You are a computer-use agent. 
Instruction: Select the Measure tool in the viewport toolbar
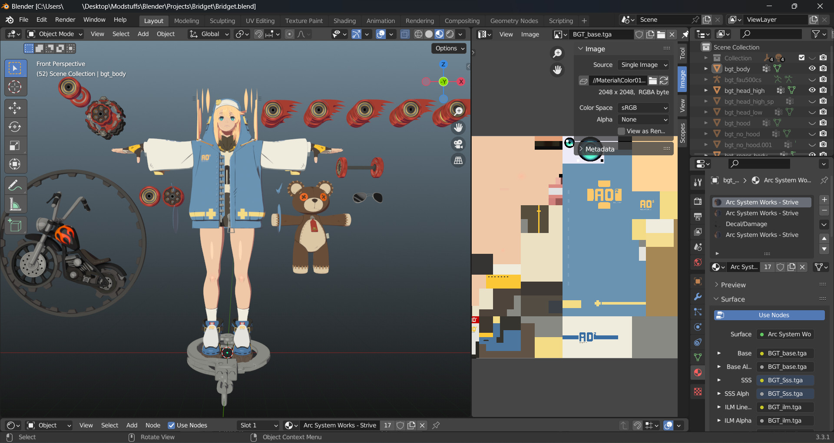tap(15, 204)
